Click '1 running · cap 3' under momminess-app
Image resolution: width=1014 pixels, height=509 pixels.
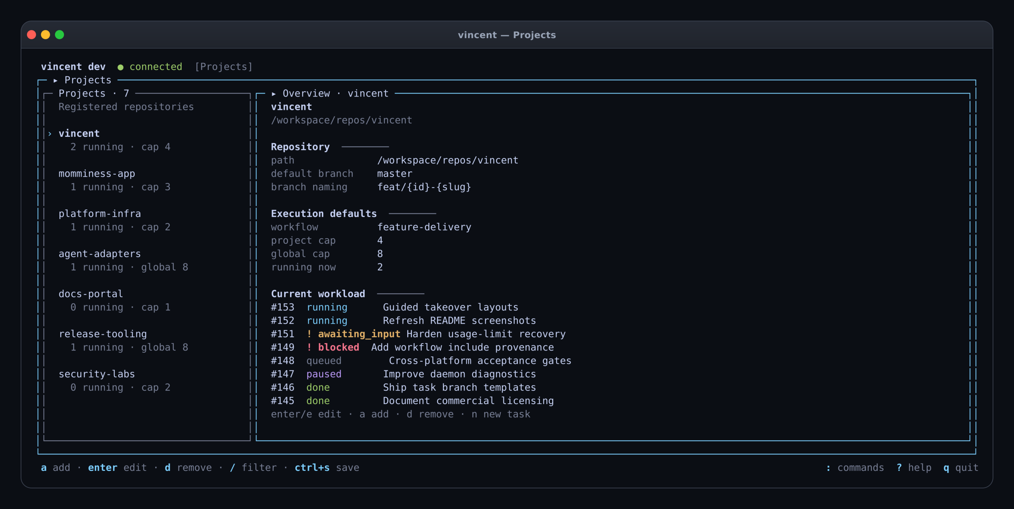121,187
